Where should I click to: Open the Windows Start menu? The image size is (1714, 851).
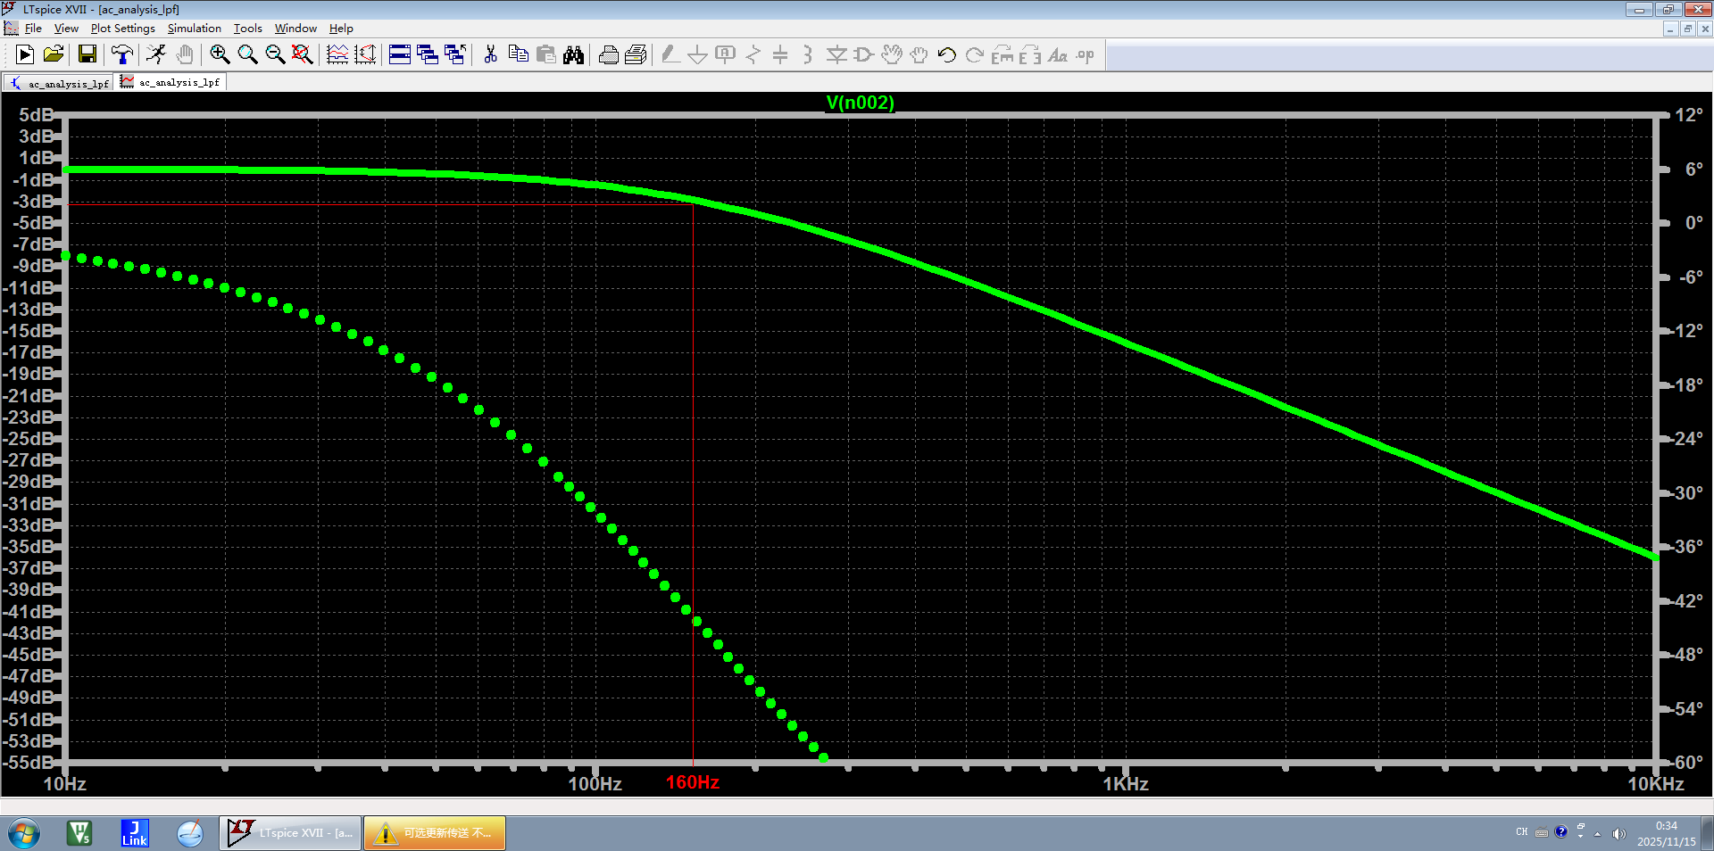24,834
